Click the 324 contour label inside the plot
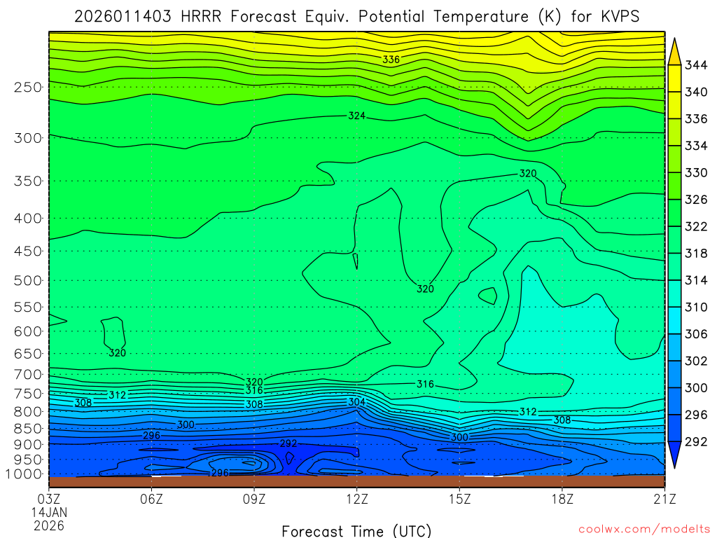Screen dimensions: 717x538 point(356,116)
